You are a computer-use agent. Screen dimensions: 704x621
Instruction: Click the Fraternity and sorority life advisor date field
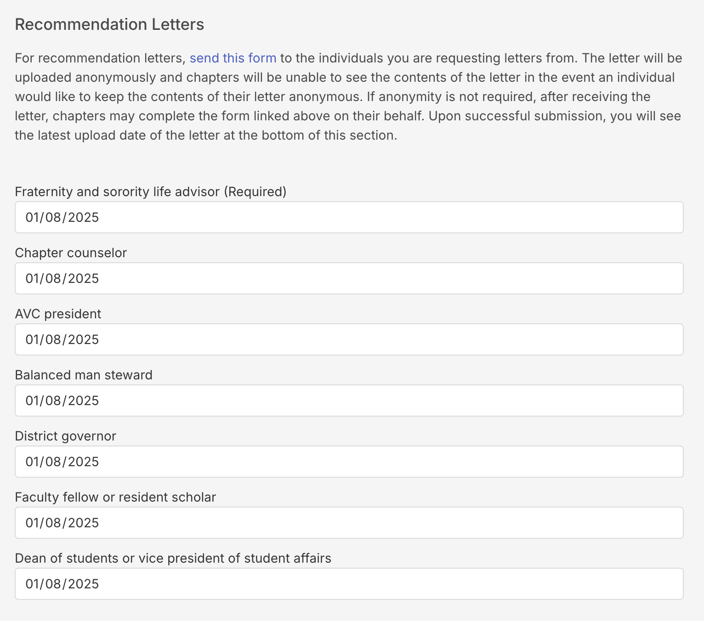[349, 217]
